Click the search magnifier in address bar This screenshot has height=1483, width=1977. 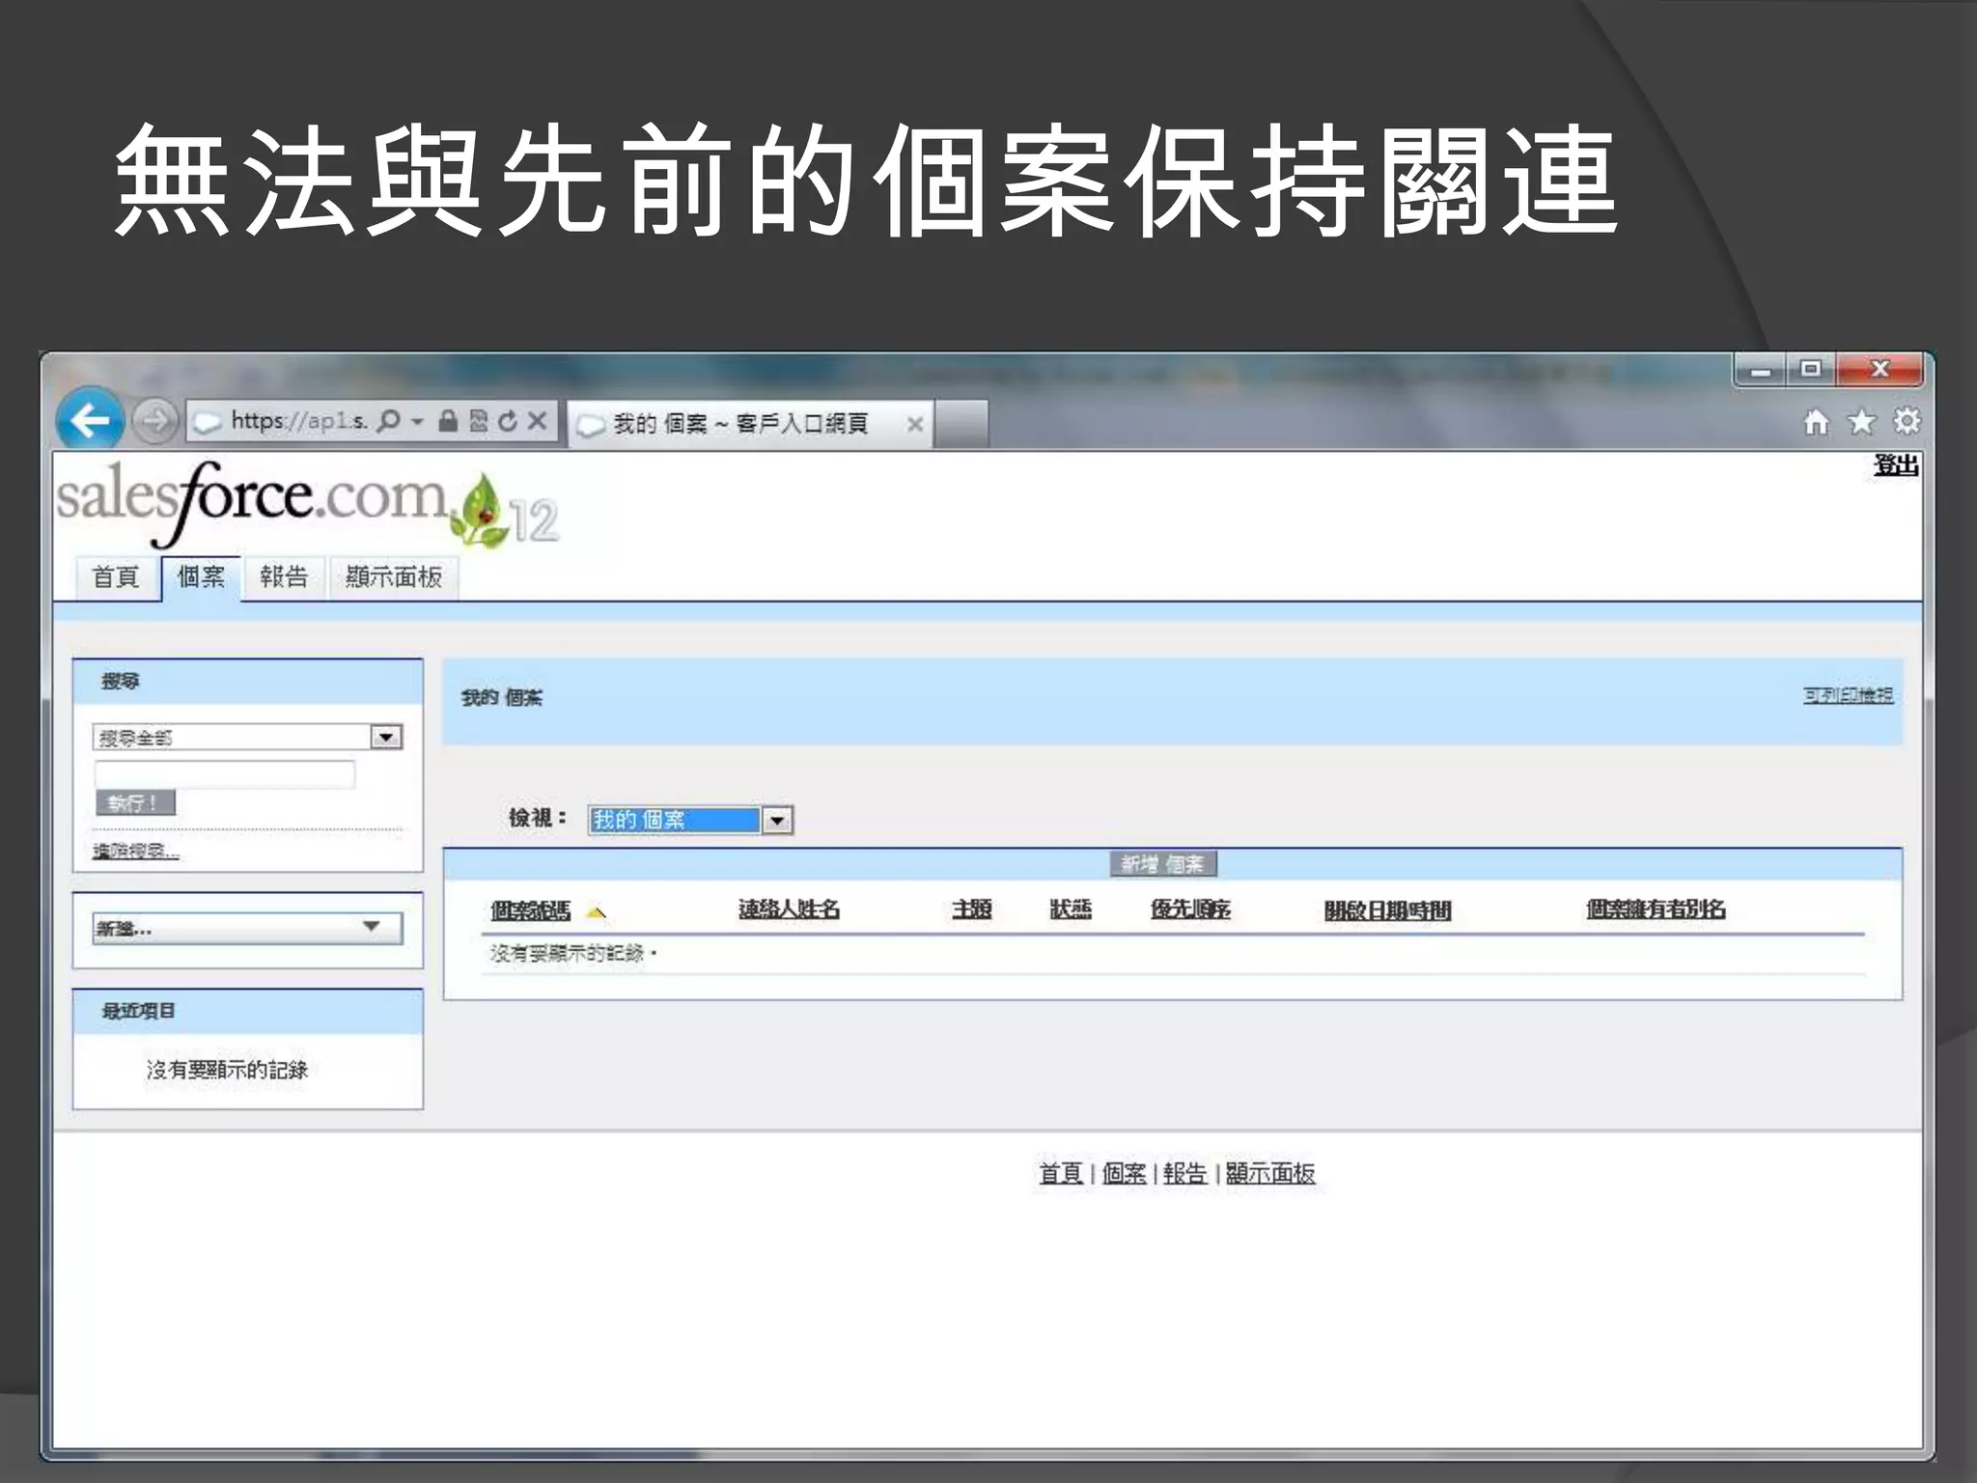tap(388, 421)
